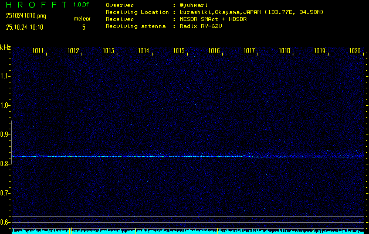Click the HROFFT title text

click(35, 5)
